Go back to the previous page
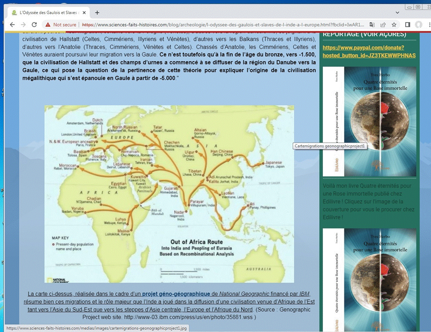Viewport: 431px width, 332px height. [x=12, y=25]
